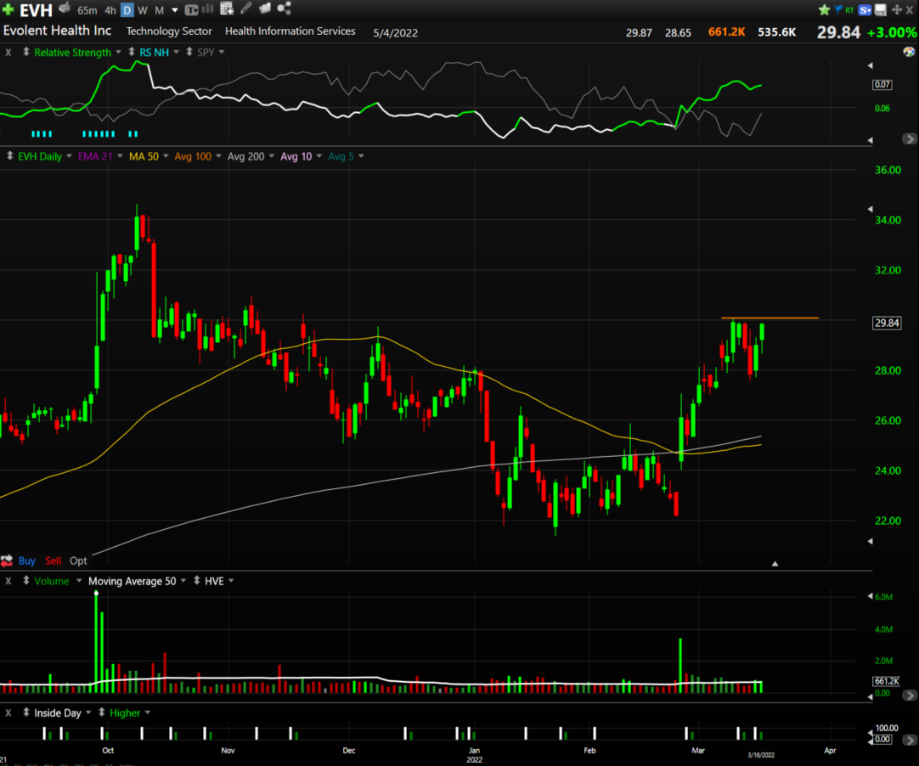
Task: Open the Relative Strength indicator dropdown
Action: [x=118, y=52]
